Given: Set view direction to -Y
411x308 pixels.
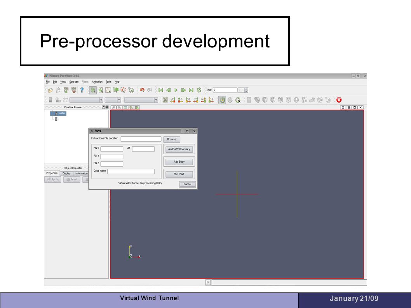Looking at the screenshot, I should (195, 100).
